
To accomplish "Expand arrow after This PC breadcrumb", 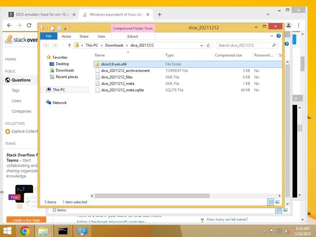I will click(102, 45).
